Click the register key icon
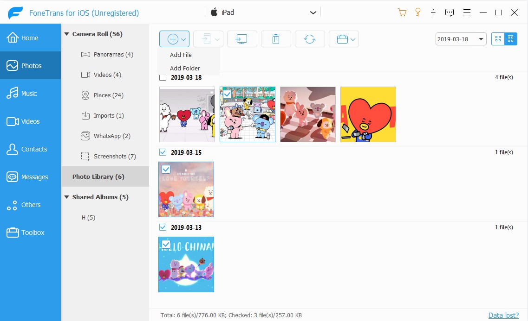 click(418, 13)
